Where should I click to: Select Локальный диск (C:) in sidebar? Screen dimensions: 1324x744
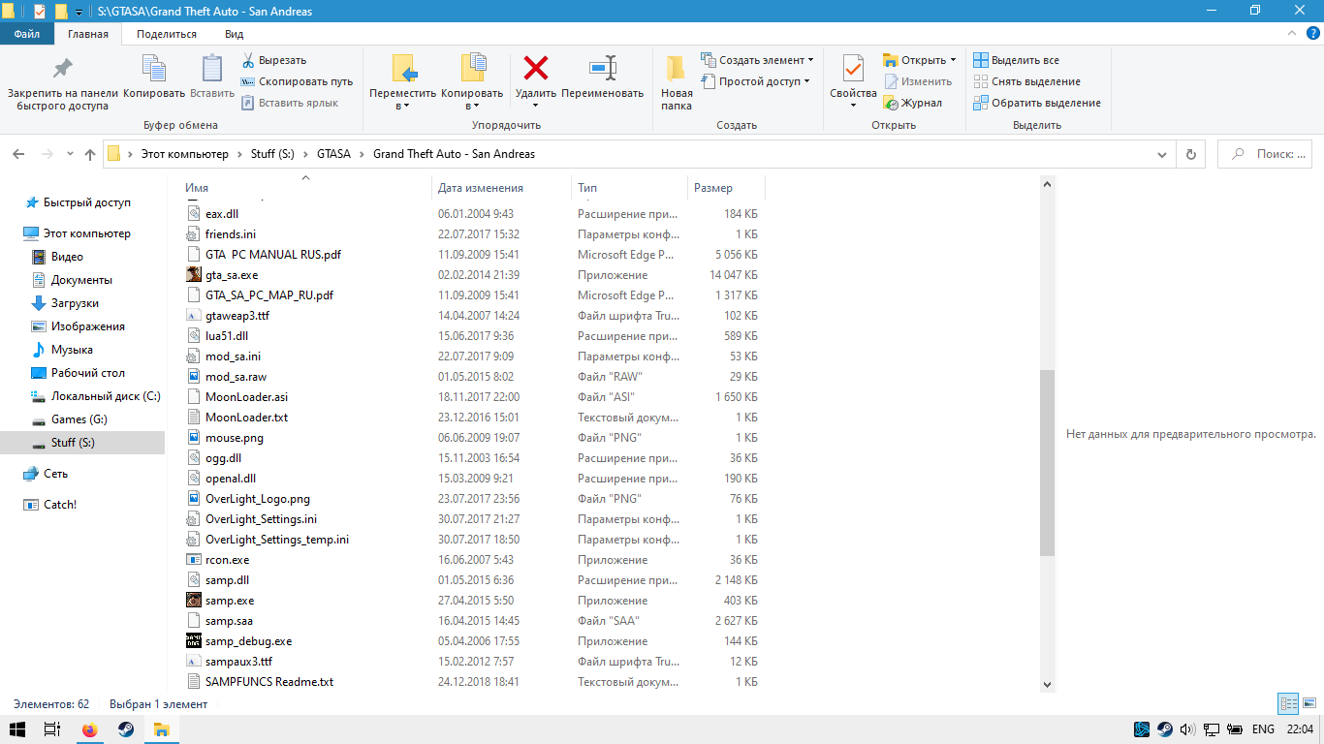tap(106, 396)
